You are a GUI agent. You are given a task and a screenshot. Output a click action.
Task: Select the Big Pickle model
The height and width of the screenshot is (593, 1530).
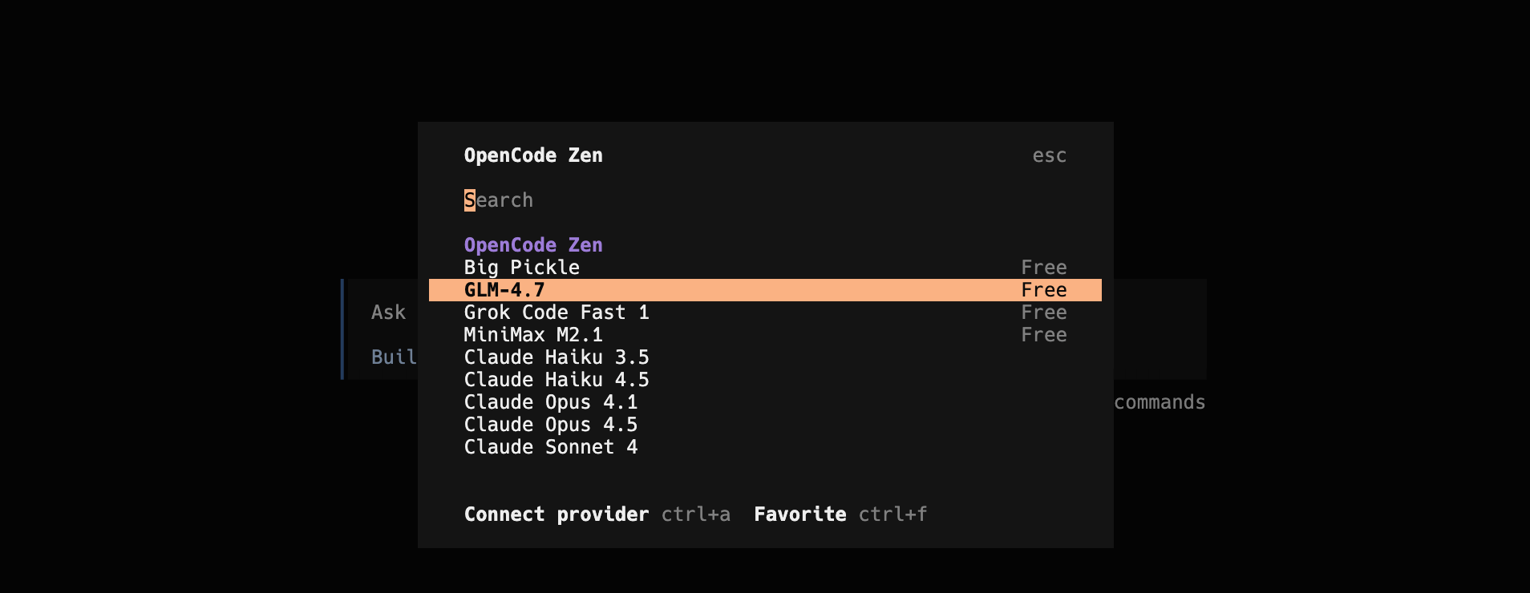[x=522, y=267]
